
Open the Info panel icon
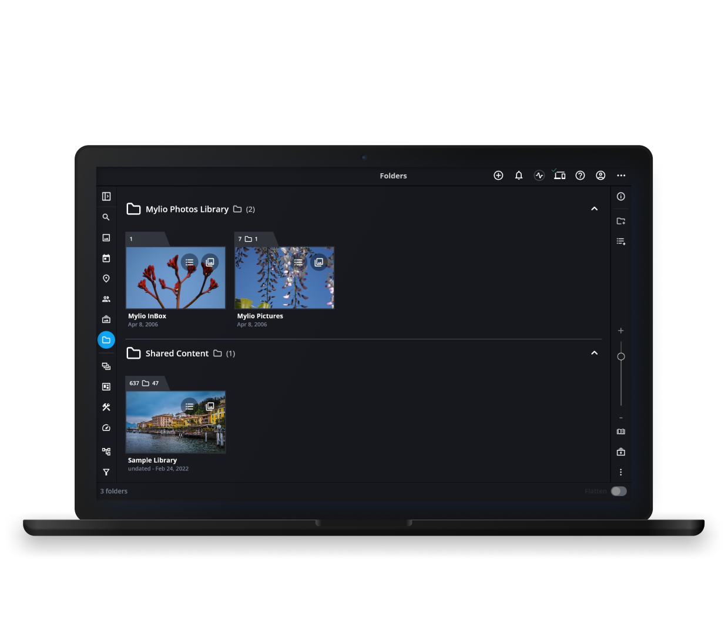point(621,197)
